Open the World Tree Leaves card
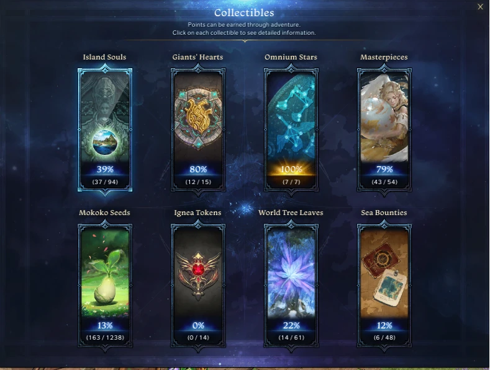 291,286
